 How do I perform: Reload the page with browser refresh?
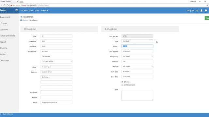4,5
